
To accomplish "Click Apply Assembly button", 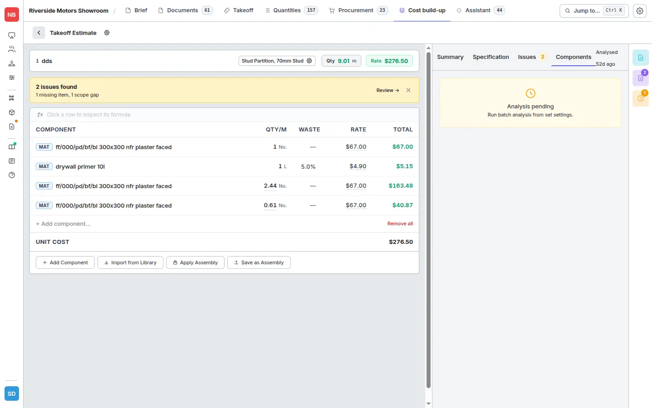I will point(195,262).
